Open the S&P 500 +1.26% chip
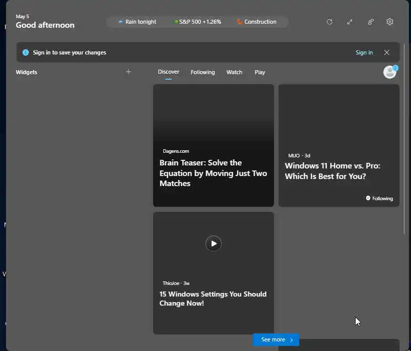 click(x=198, y=22)
